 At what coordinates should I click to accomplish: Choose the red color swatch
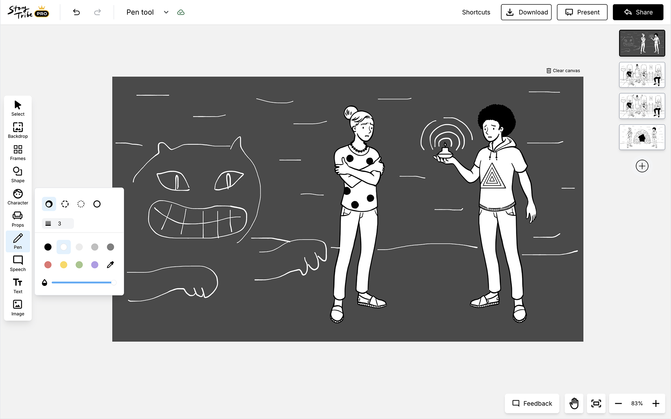[48, 265]
